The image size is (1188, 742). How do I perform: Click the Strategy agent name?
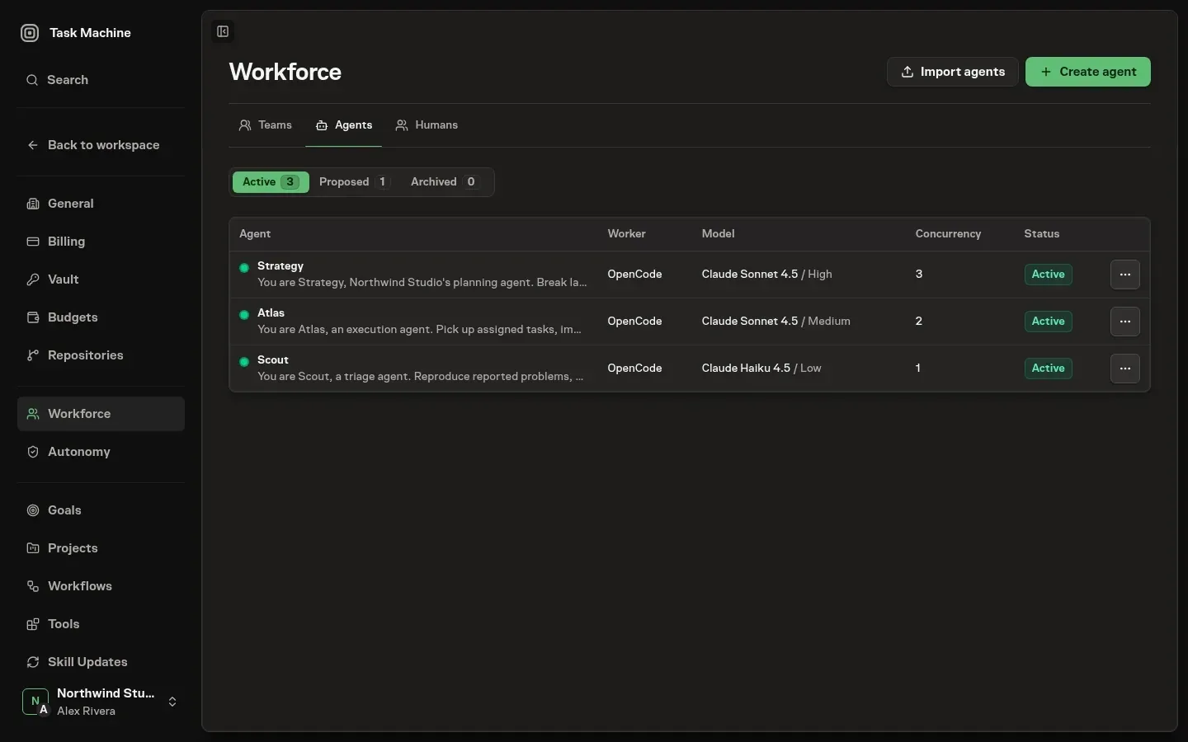point(280,266)
